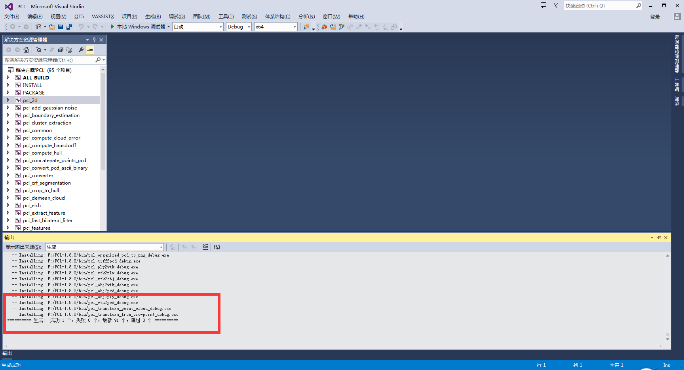Select the pcl_compute_hull project
The width and height of the screenshot is (684, 370).
pos(42,153)
